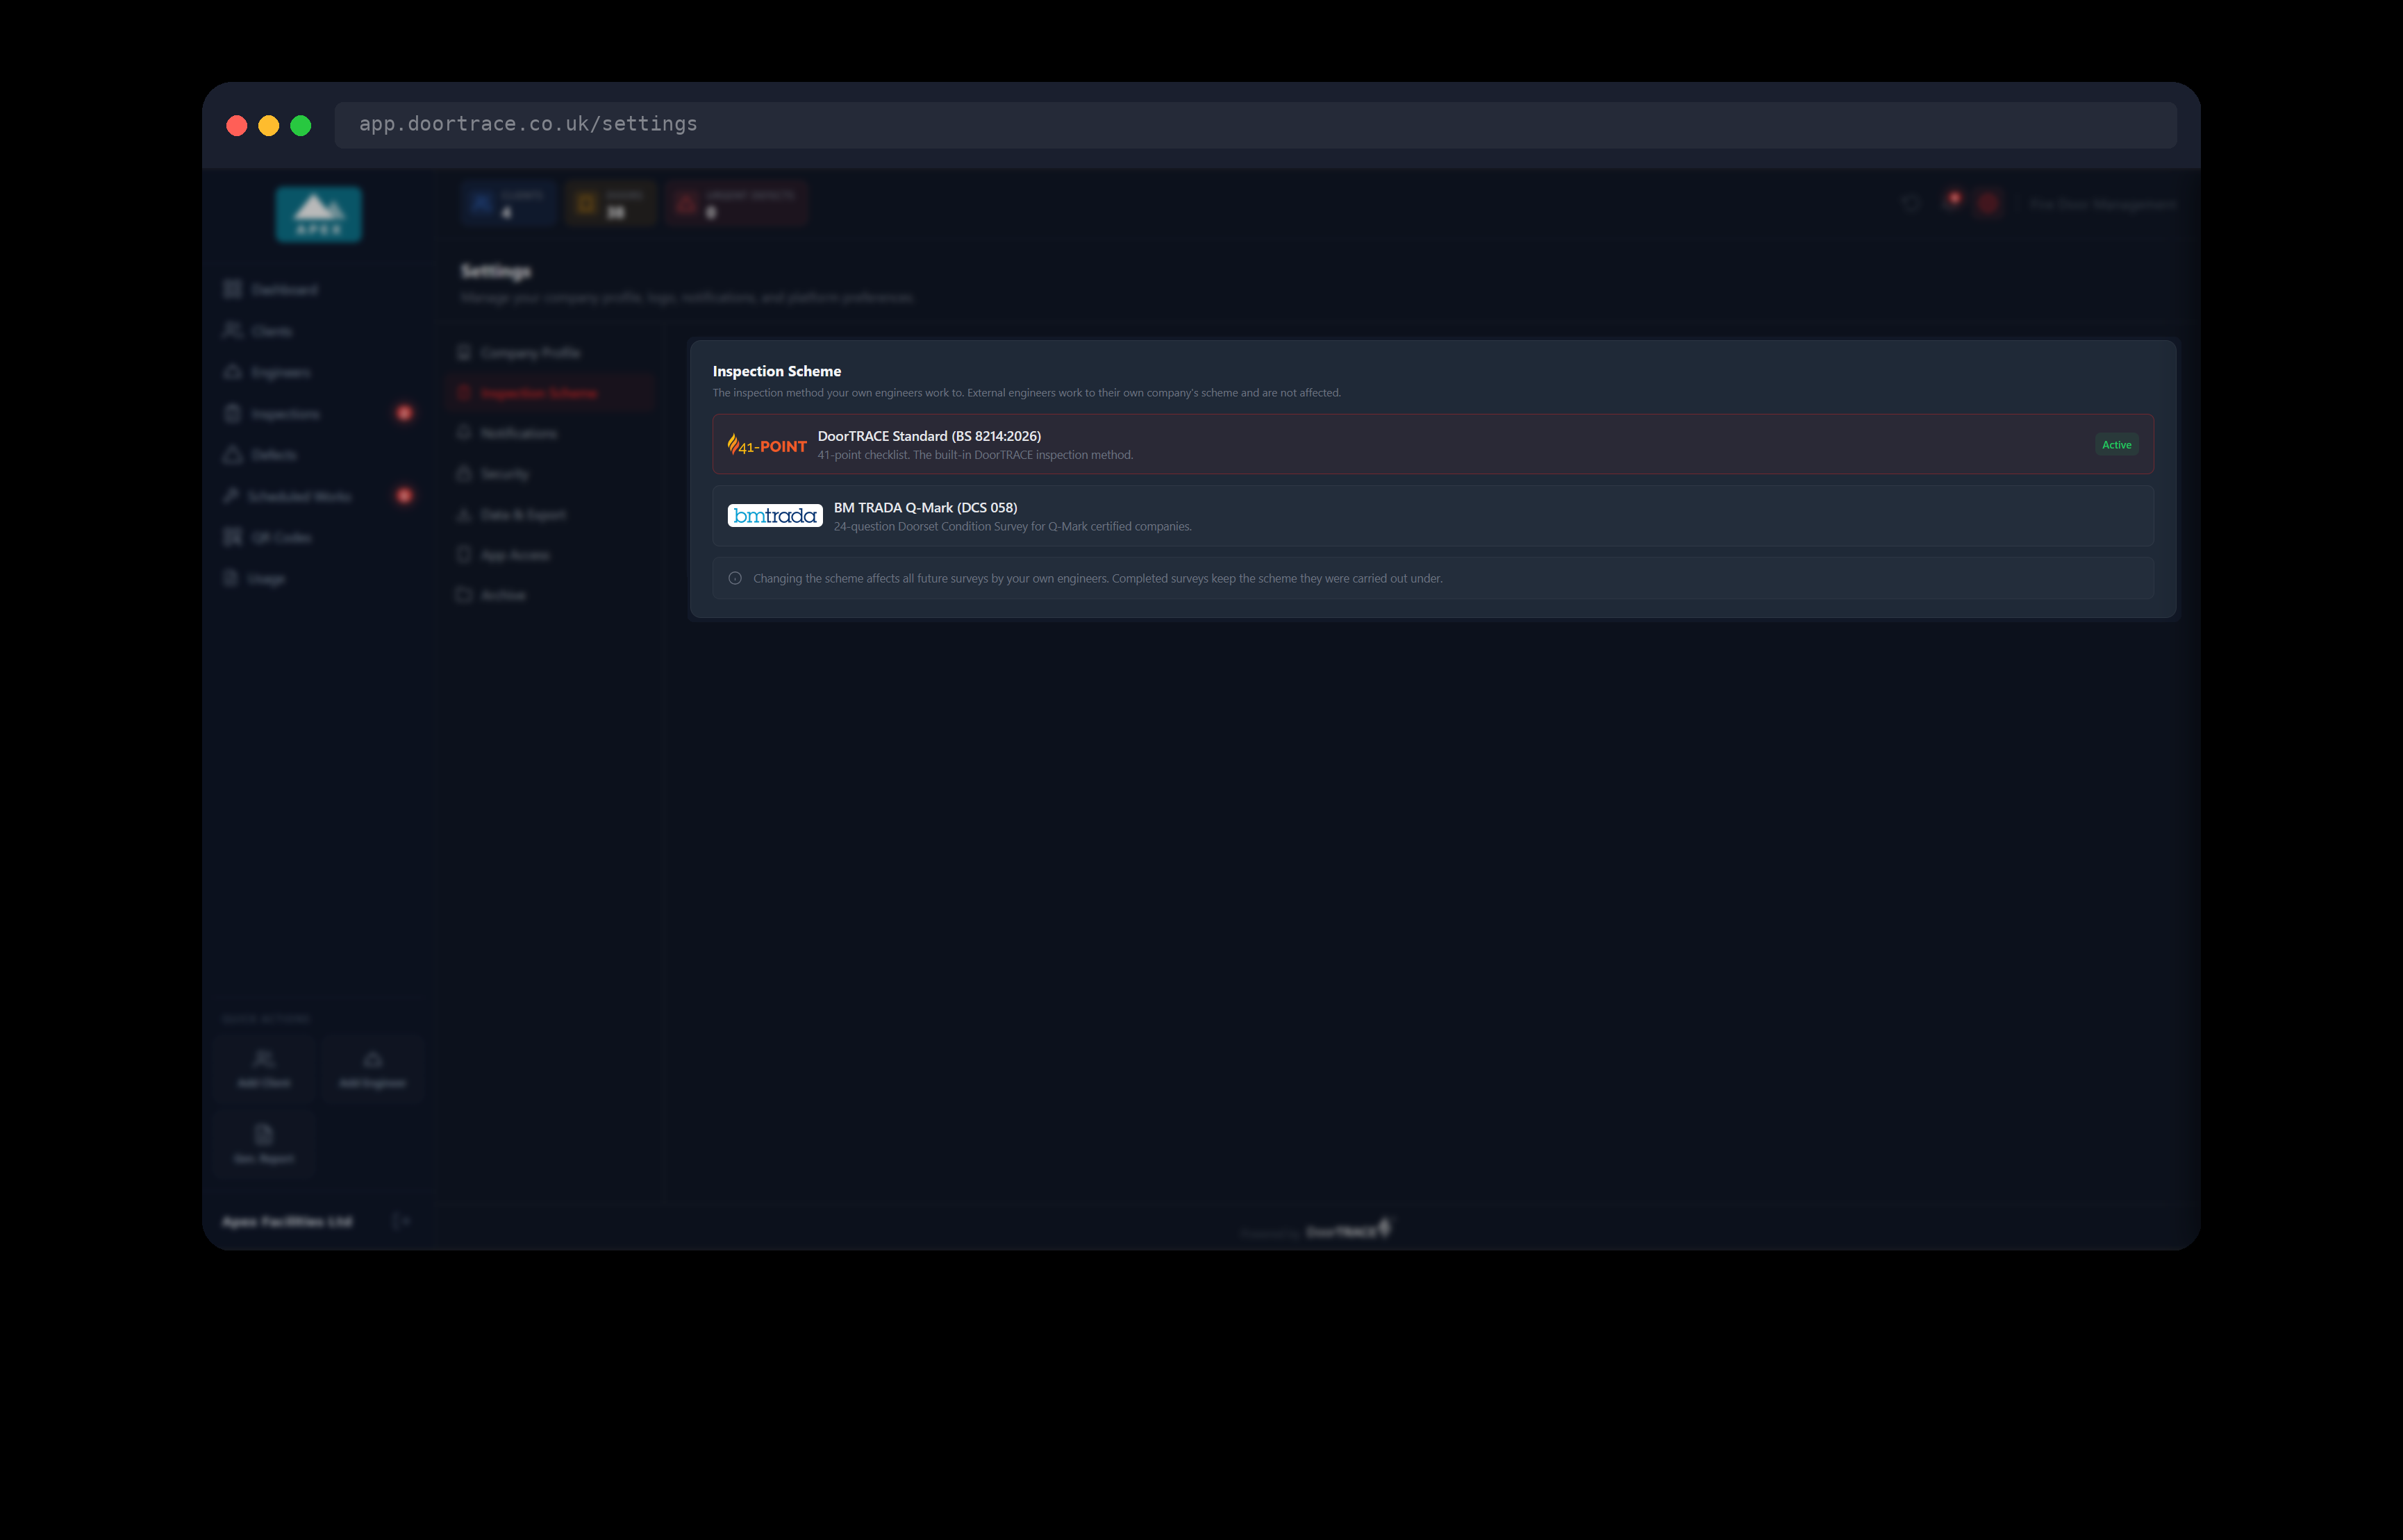Click the yellow browser window button
The height and width of the screenshot is (1540, 2403).
pyautogui.click(x=269, y=125)
